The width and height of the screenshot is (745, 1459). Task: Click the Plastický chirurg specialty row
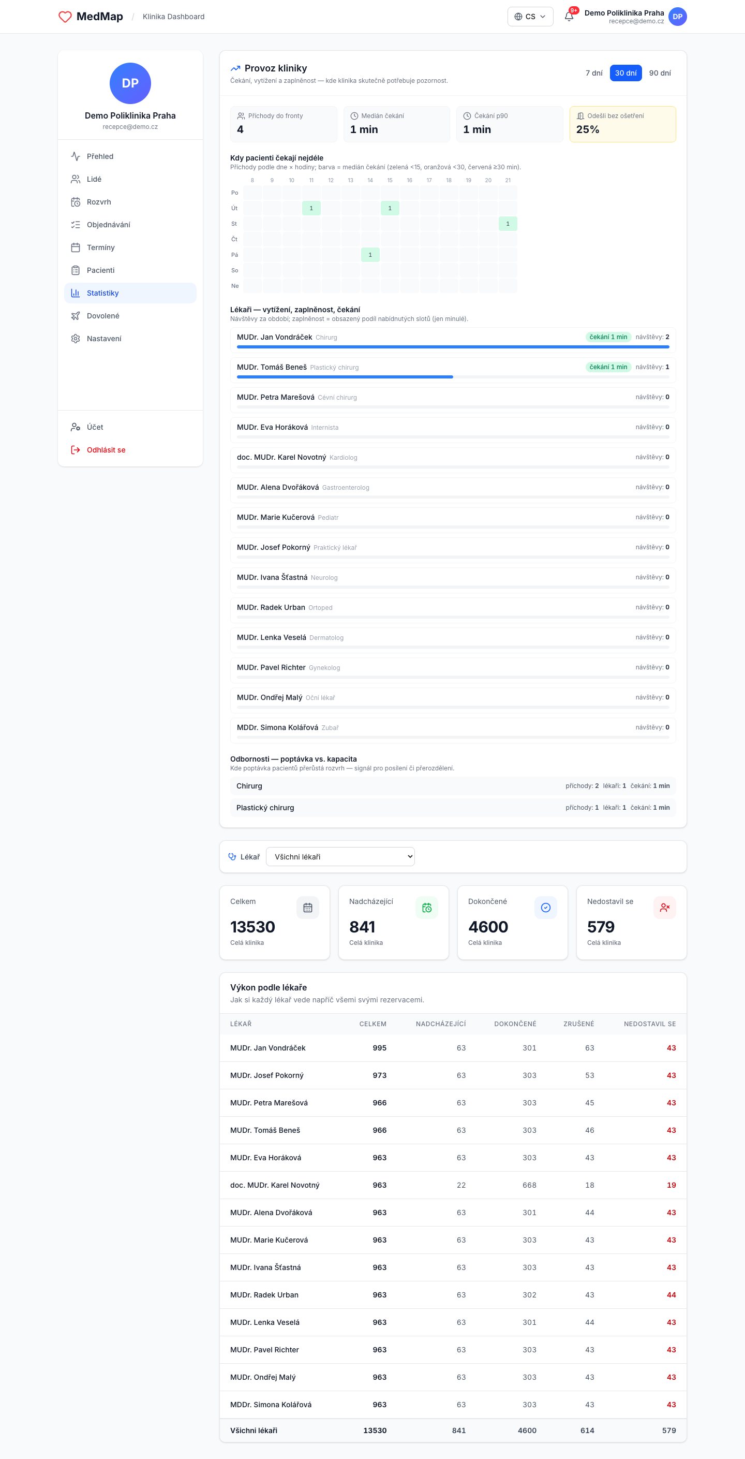[x=453, y=808]
